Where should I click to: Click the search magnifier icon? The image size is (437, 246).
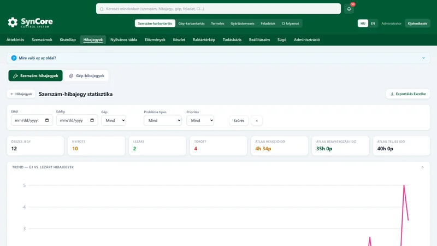(x=102, y=9)
